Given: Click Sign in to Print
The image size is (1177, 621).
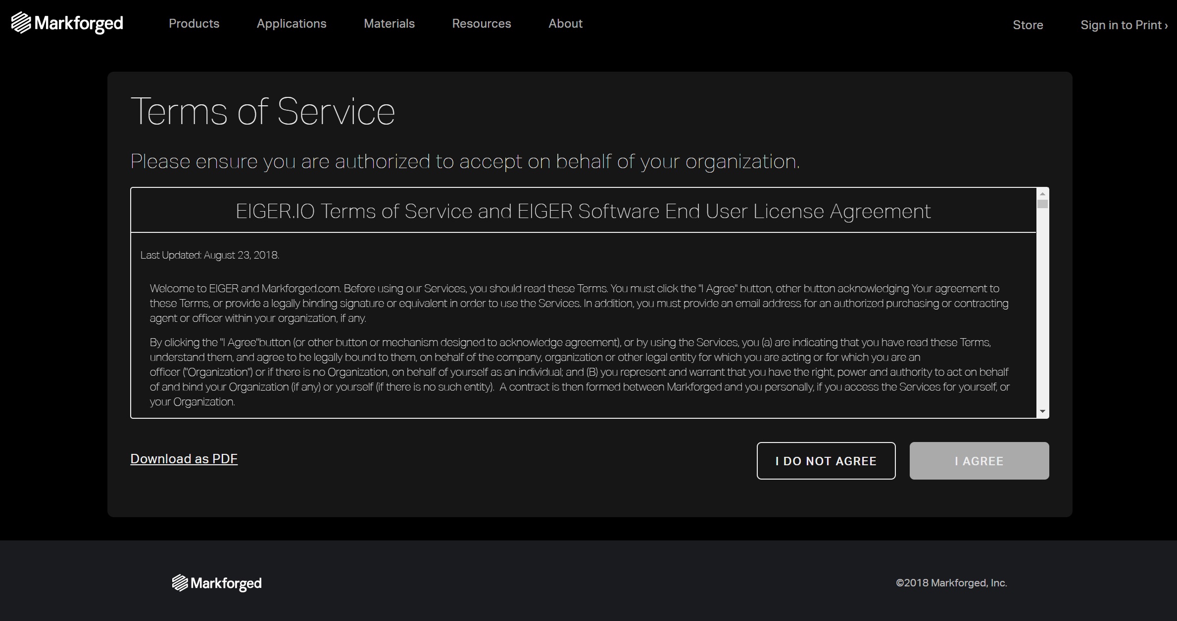Looking at the screenshot, I should pos(1120,25).
